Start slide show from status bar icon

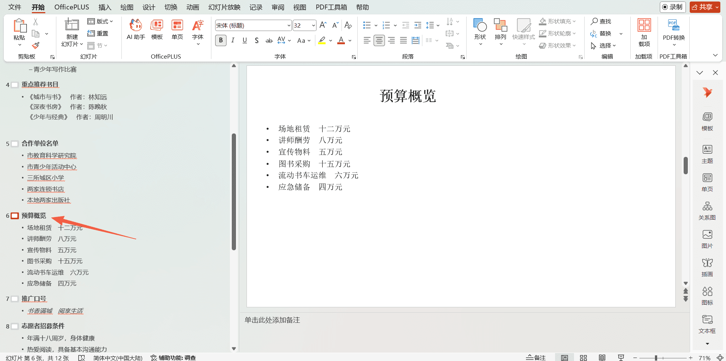(621, 358)
